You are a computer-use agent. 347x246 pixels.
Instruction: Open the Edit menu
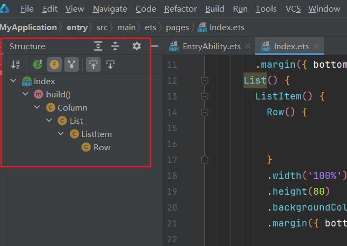50,9
